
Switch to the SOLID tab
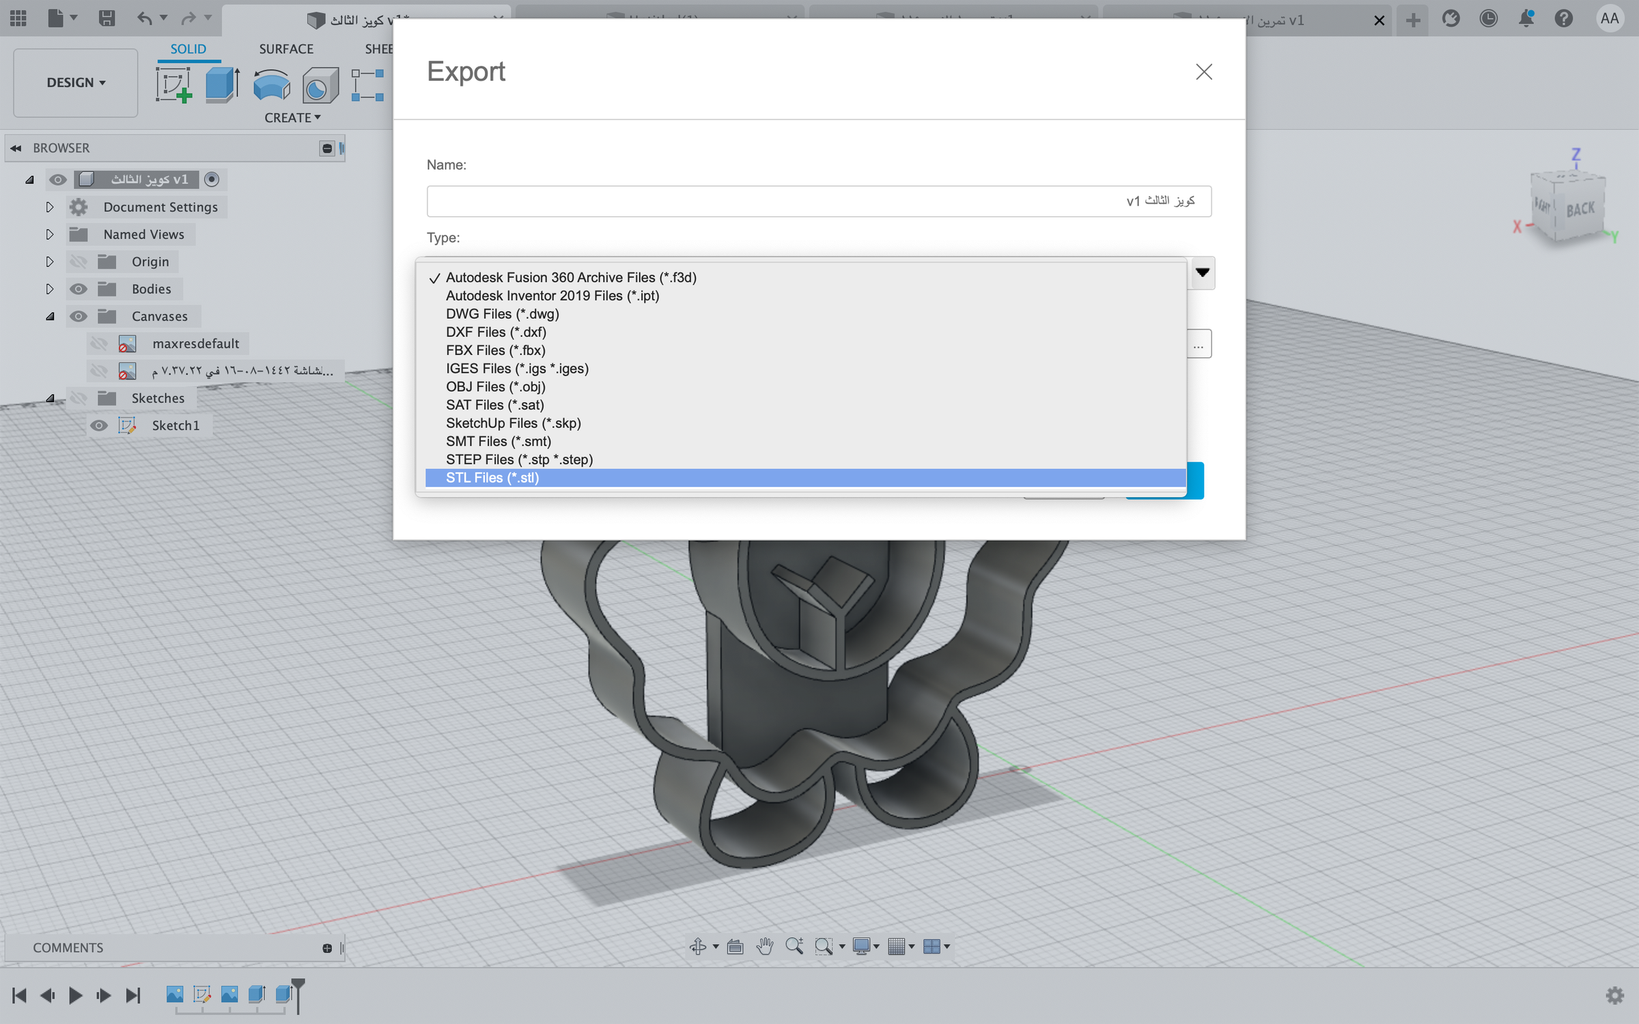click(188, 49)
